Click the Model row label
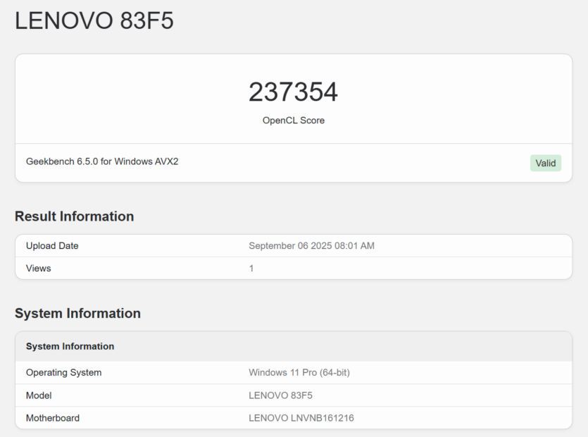The width and height of the screenshot is (588, 437). (x=39, y=395)
